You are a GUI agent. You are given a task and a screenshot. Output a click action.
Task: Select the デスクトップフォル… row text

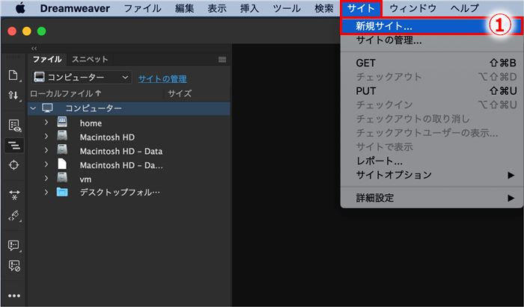[120, 192]
